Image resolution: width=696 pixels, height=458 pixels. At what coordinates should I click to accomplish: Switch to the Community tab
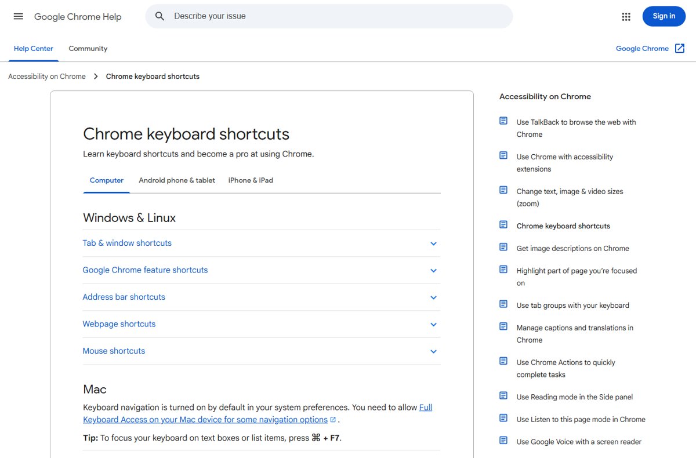coord(88,49)
